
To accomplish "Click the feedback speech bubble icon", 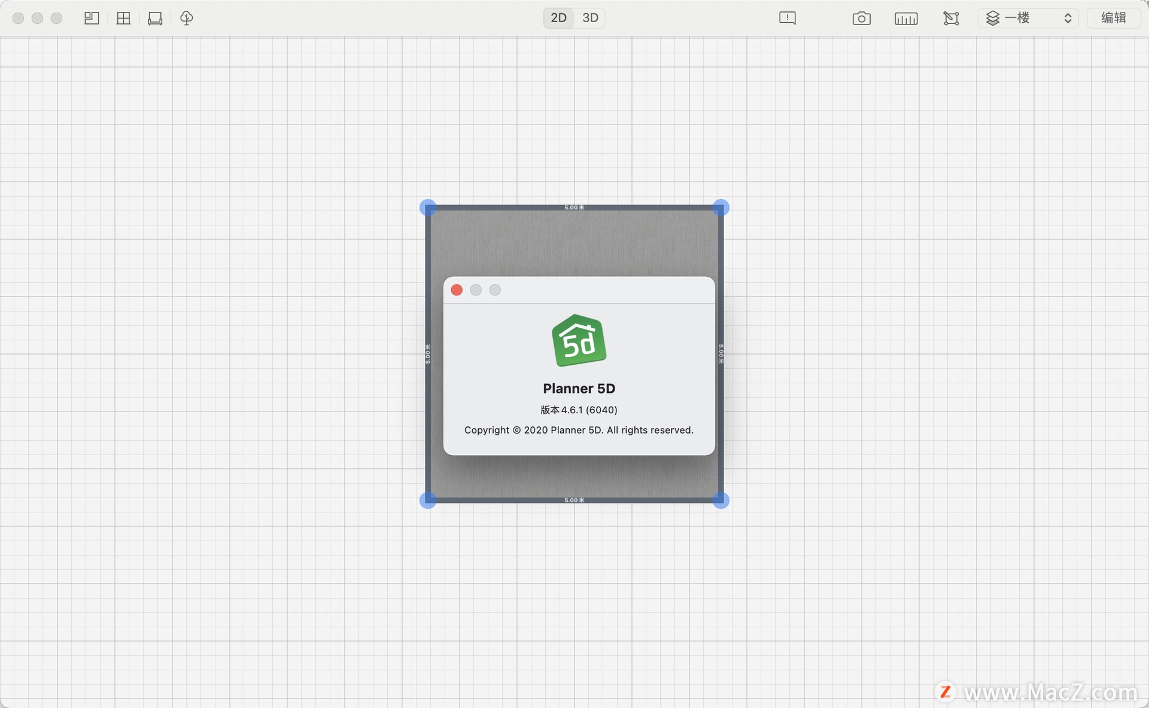I will click(x=788, y=18).
